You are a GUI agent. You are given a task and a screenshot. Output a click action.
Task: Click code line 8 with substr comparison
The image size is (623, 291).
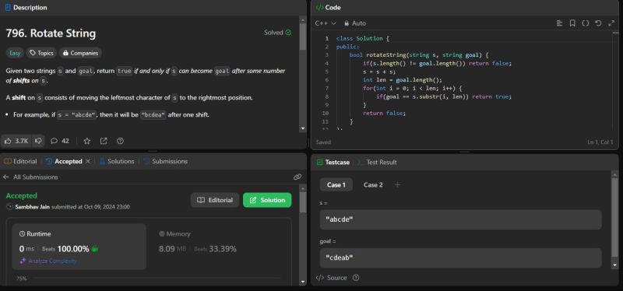pos(443,96)
